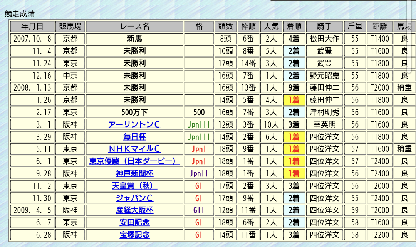Screen dimensions: 416x247
Task: Open the 天皇賞(秋) race link
Action: (134, 186)
